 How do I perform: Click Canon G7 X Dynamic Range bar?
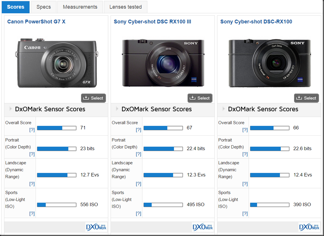click(57, 175)
